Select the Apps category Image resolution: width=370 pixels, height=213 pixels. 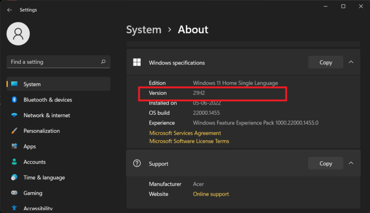[x=59, y=146]
